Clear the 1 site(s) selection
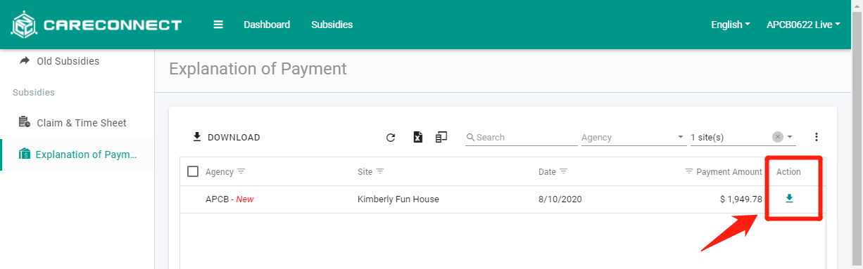Screen dimensions: 863x269 777,137
